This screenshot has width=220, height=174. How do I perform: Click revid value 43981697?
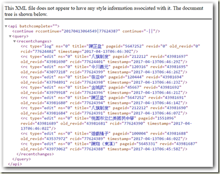[176, 56]
